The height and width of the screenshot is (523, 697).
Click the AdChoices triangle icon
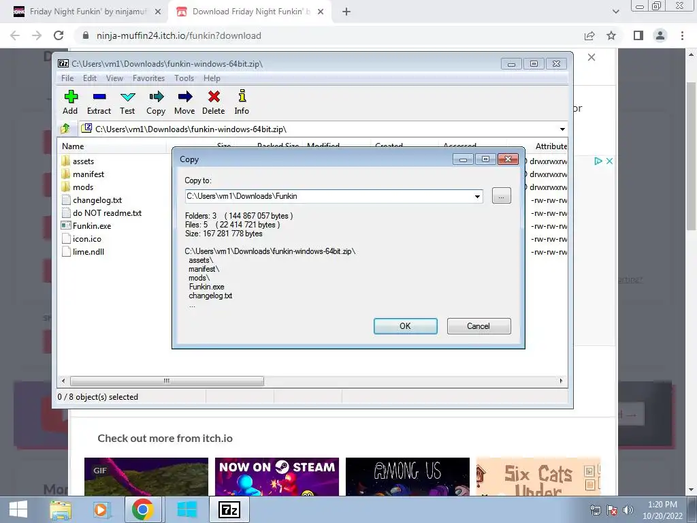[598, 161]
